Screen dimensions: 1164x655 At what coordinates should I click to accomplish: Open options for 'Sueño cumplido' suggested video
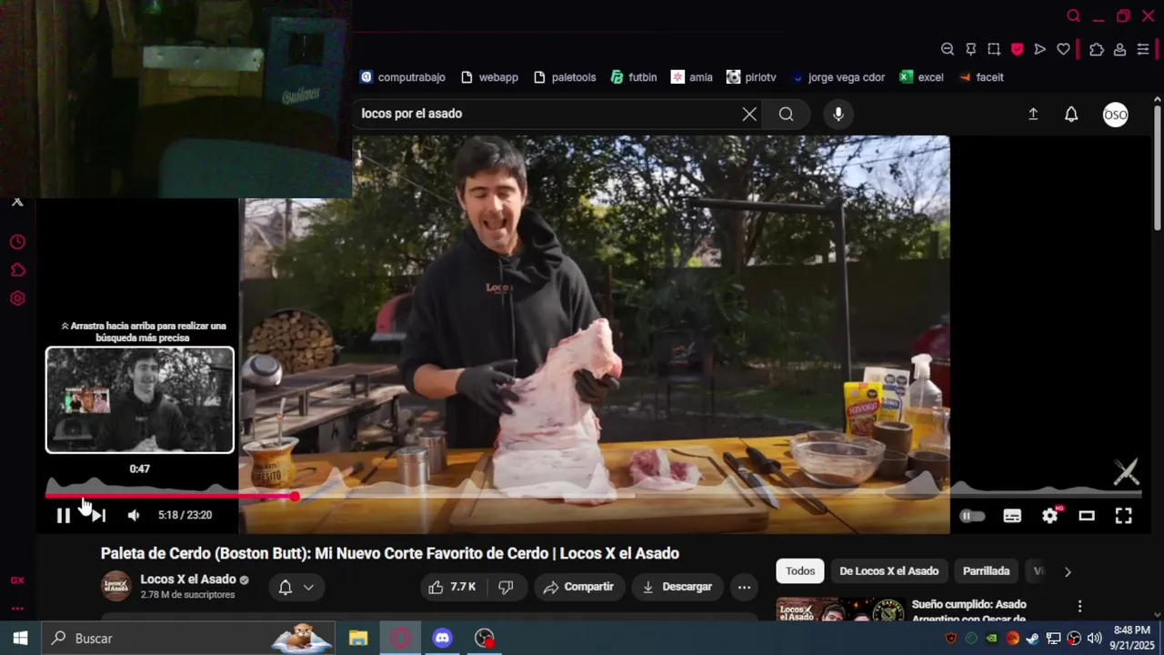[1079, 607]
